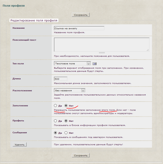Viewport: 163px width, 164px height.
Task: Select Да radio for Профиль
Action: click(55, 121)
